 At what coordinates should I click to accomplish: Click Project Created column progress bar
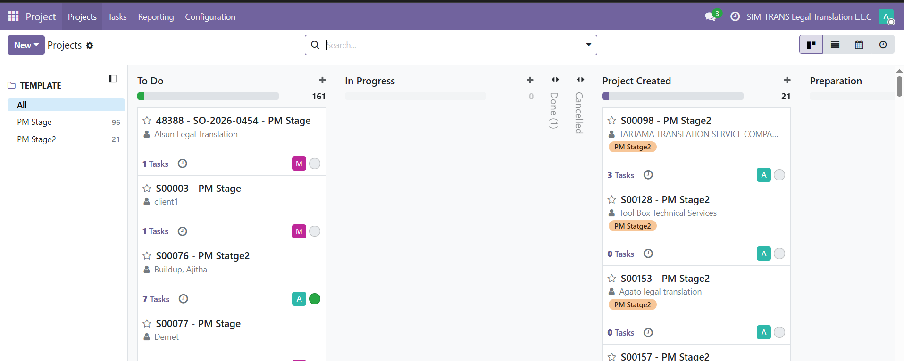[673, 96]
